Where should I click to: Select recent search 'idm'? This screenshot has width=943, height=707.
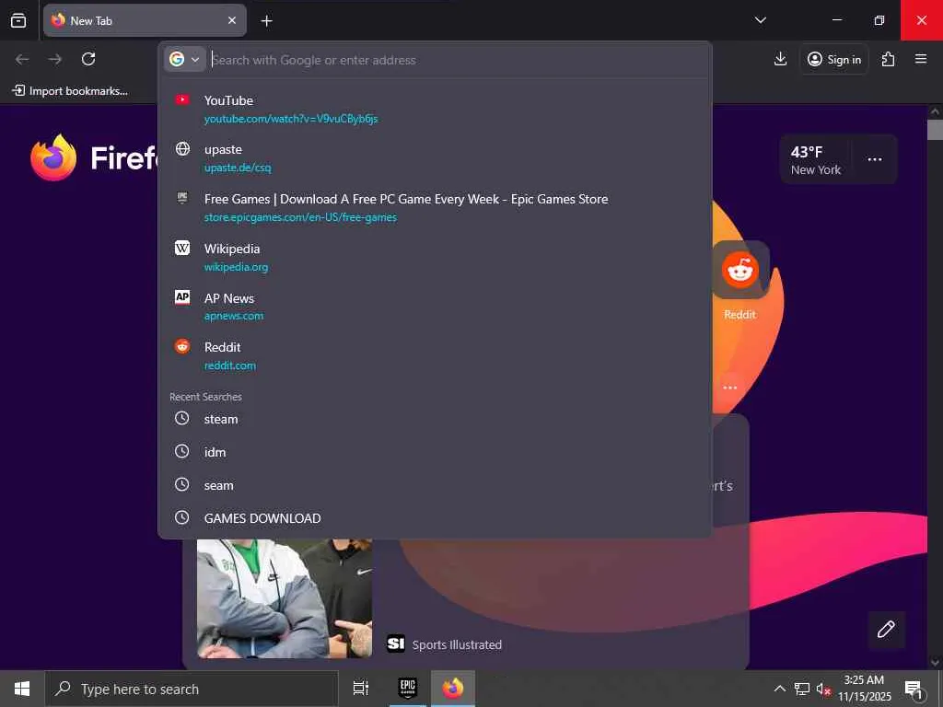[x=435, y=452]
